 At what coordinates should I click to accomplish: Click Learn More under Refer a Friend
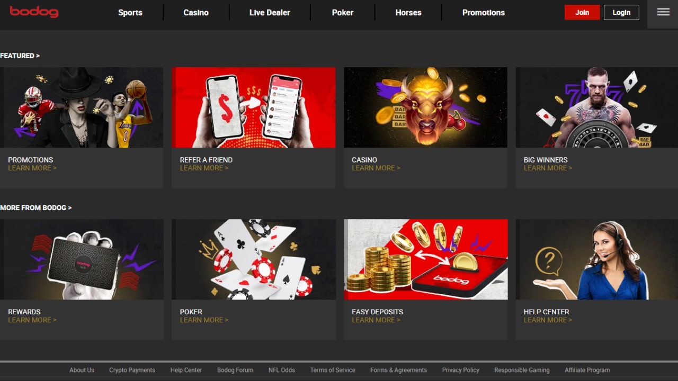point(204,168)
